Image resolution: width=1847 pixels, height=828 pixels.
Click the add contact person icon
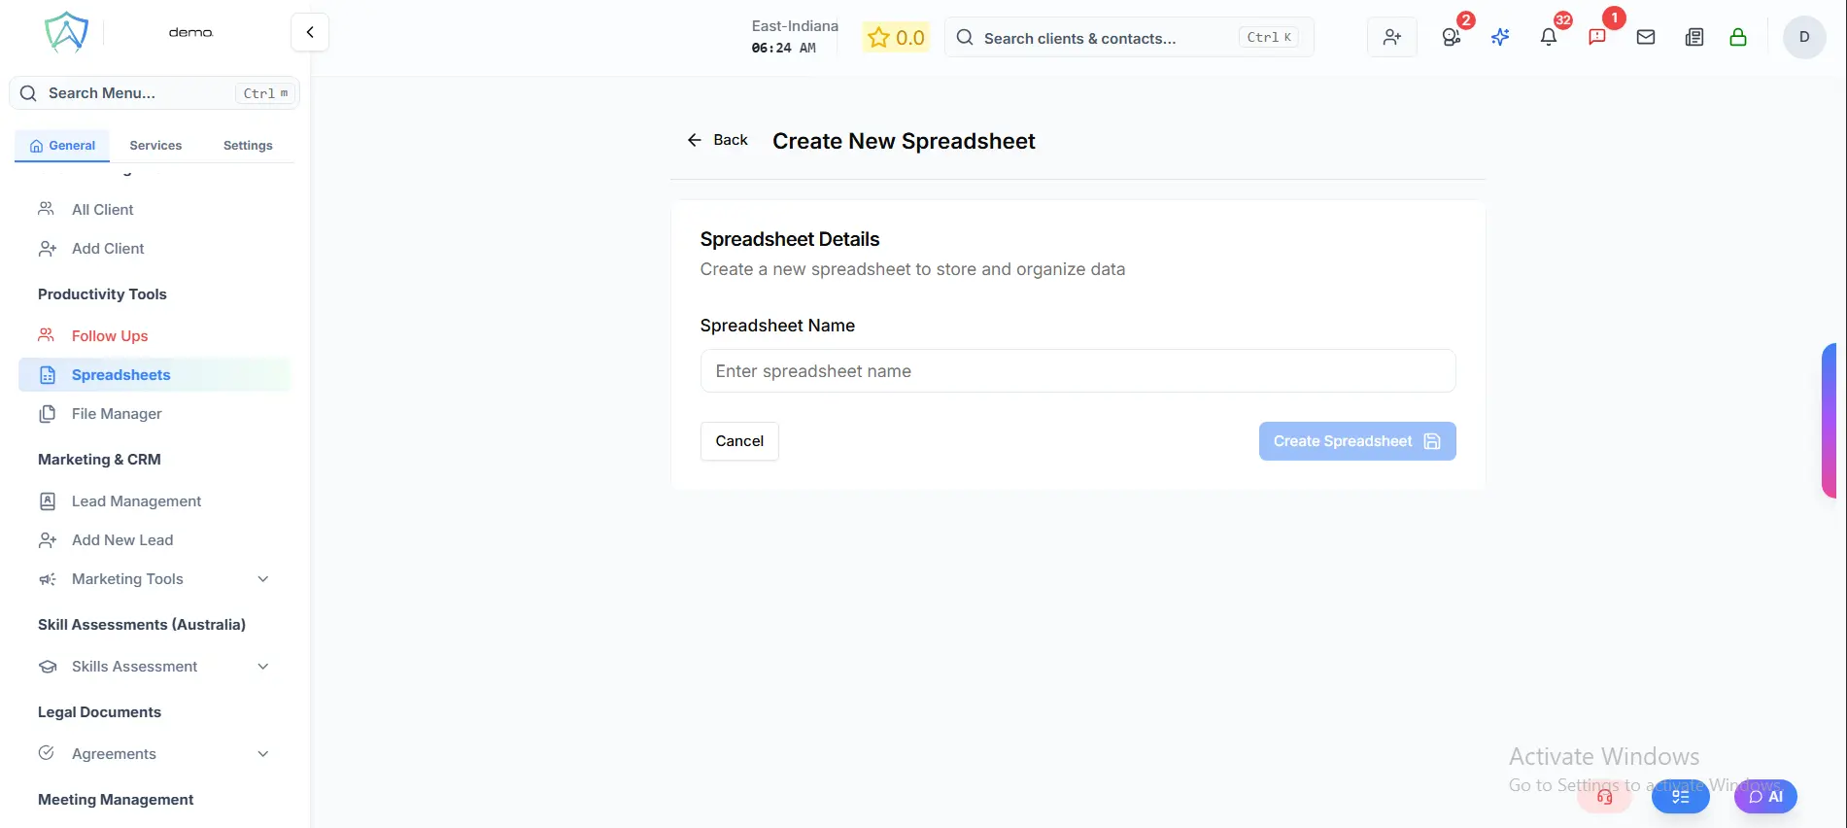1391,36
